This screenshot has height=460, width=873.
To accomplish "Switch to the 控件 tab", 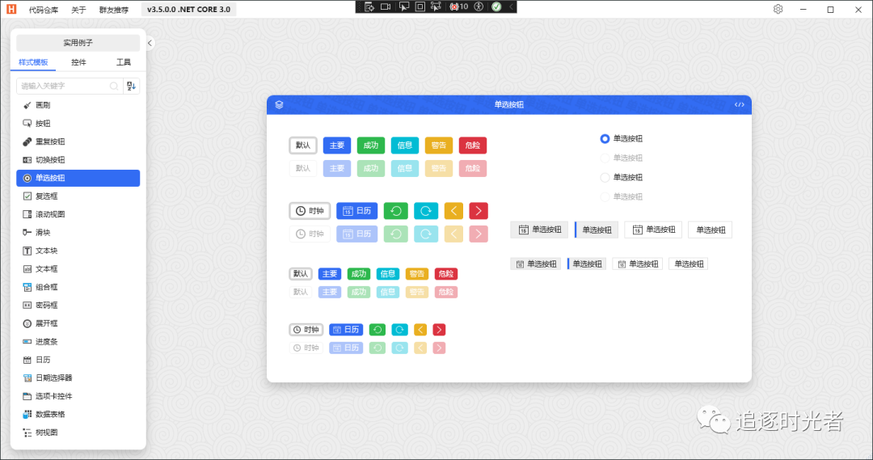I will tap(78, 62).
